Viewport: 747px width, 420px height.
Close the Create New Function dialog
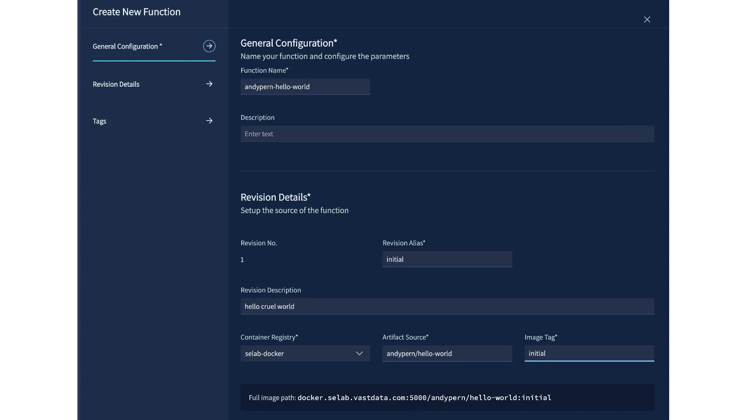click(x=647, y=19)
